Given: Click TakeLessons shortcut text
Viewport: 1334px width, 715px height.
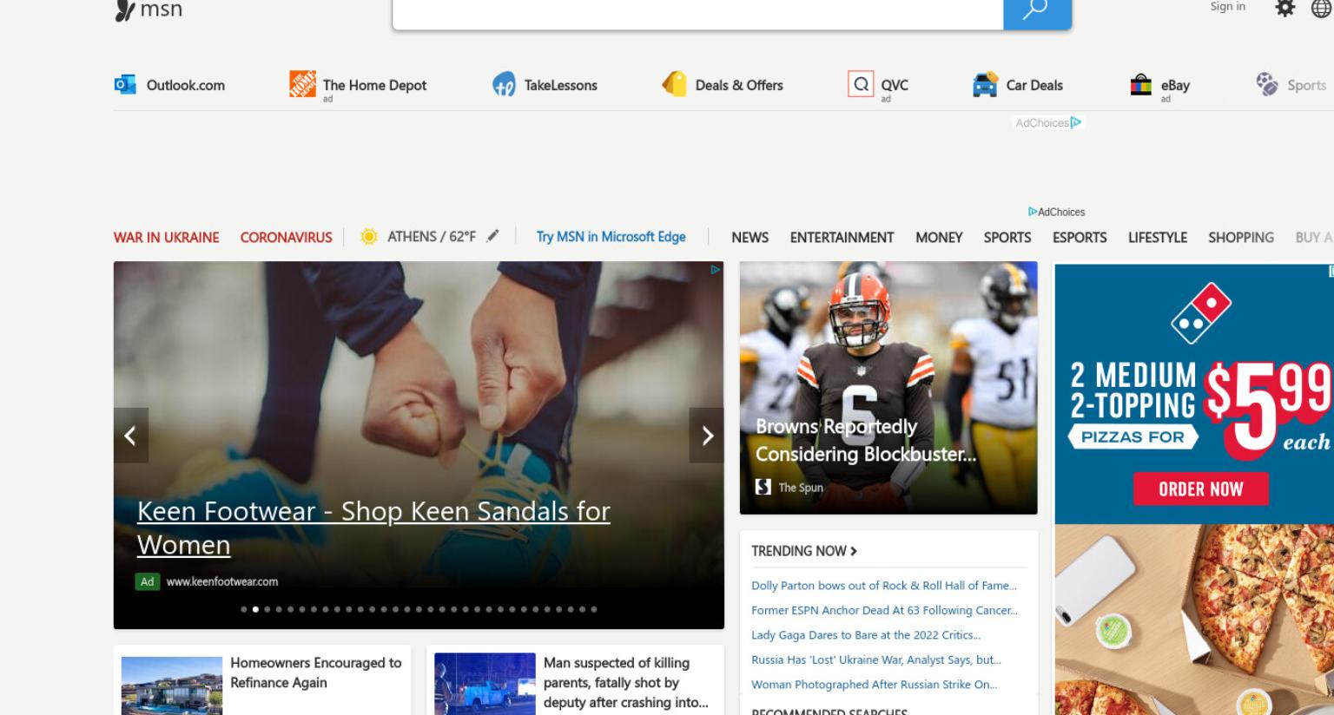Looking at the screenshot, I should 561,85.
